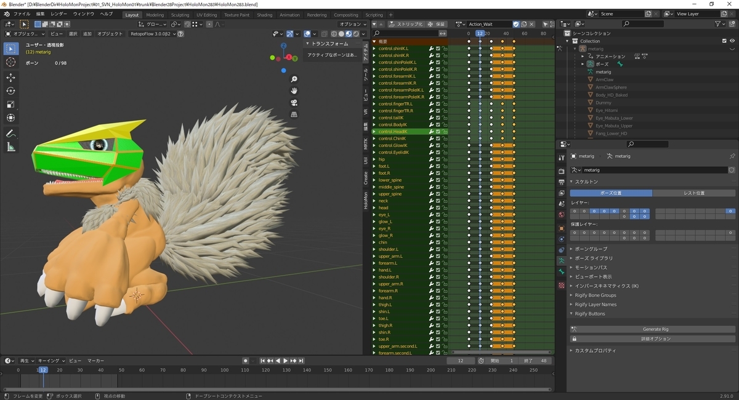The image size is (739, 400).
Task: Activate the Rotate tool
Action: coord(11,91)
